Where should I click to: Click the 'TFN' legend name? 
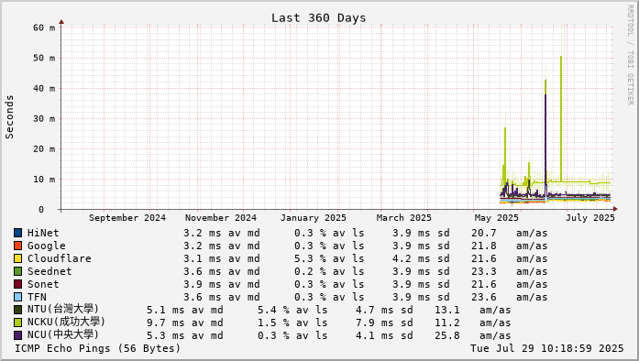coord(37,297)
